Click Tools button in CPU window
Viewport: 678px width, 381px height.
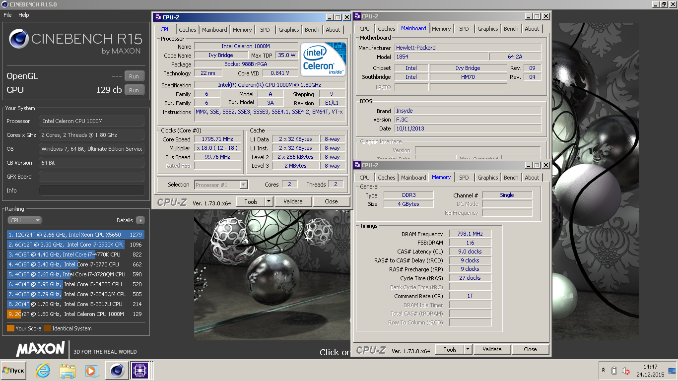(251, 201)
